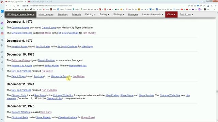
Task: Reload the page with the refresh icon
Action: (x=14, y=6)
